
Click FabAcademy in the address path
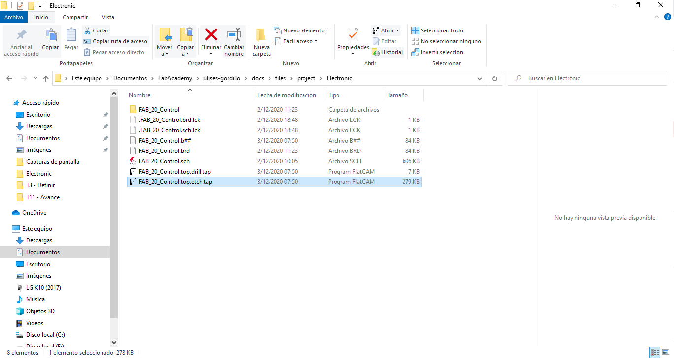point(175,78)
